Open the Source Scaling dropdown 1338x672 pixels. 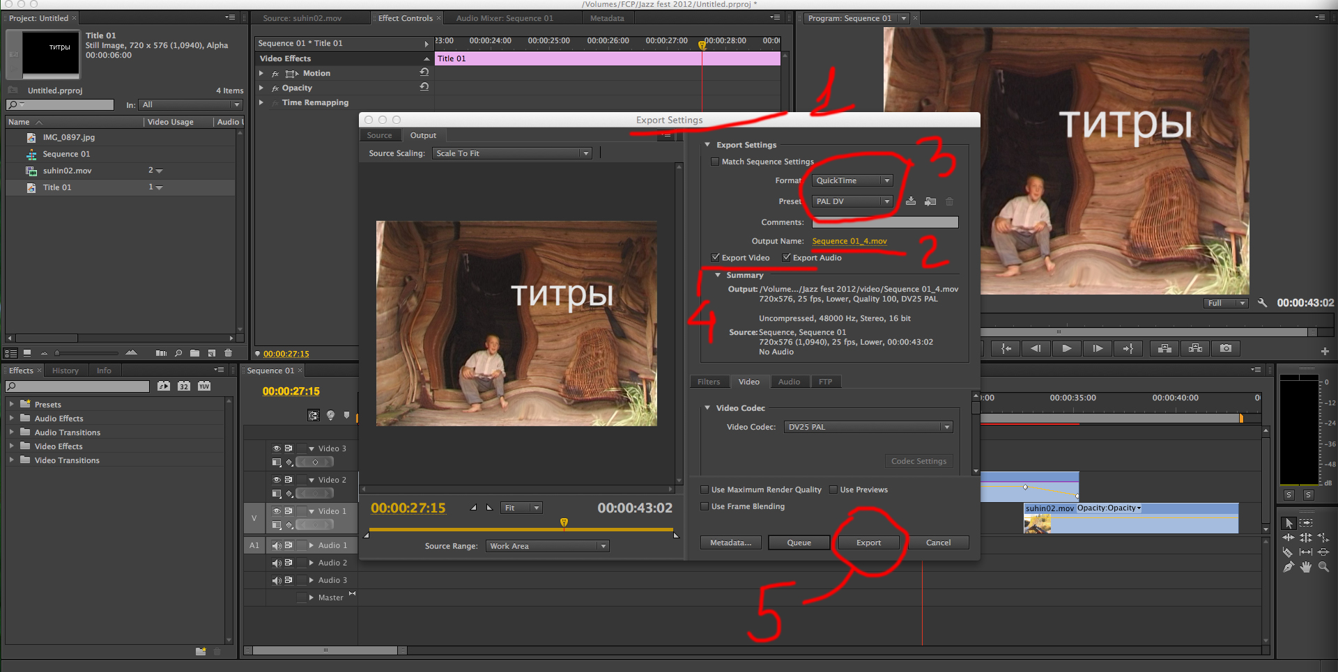coord(512,153)
